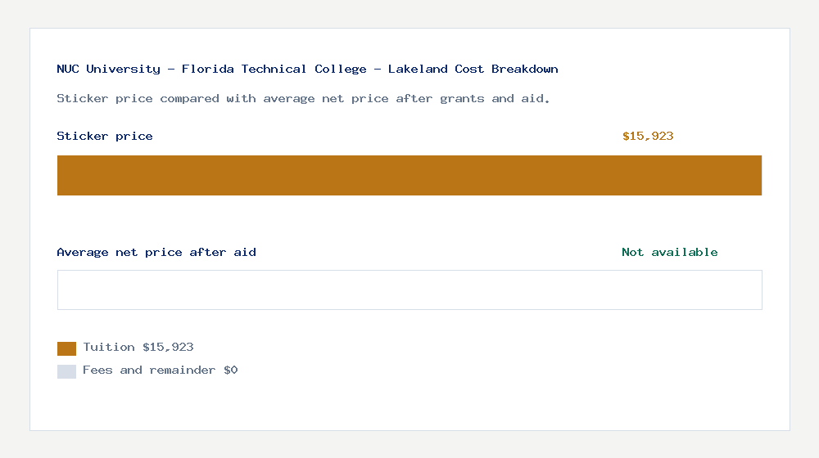Screen dimensions: 819x458
Task: Click the empty average net price bar
Action: (x=409, y=290)
